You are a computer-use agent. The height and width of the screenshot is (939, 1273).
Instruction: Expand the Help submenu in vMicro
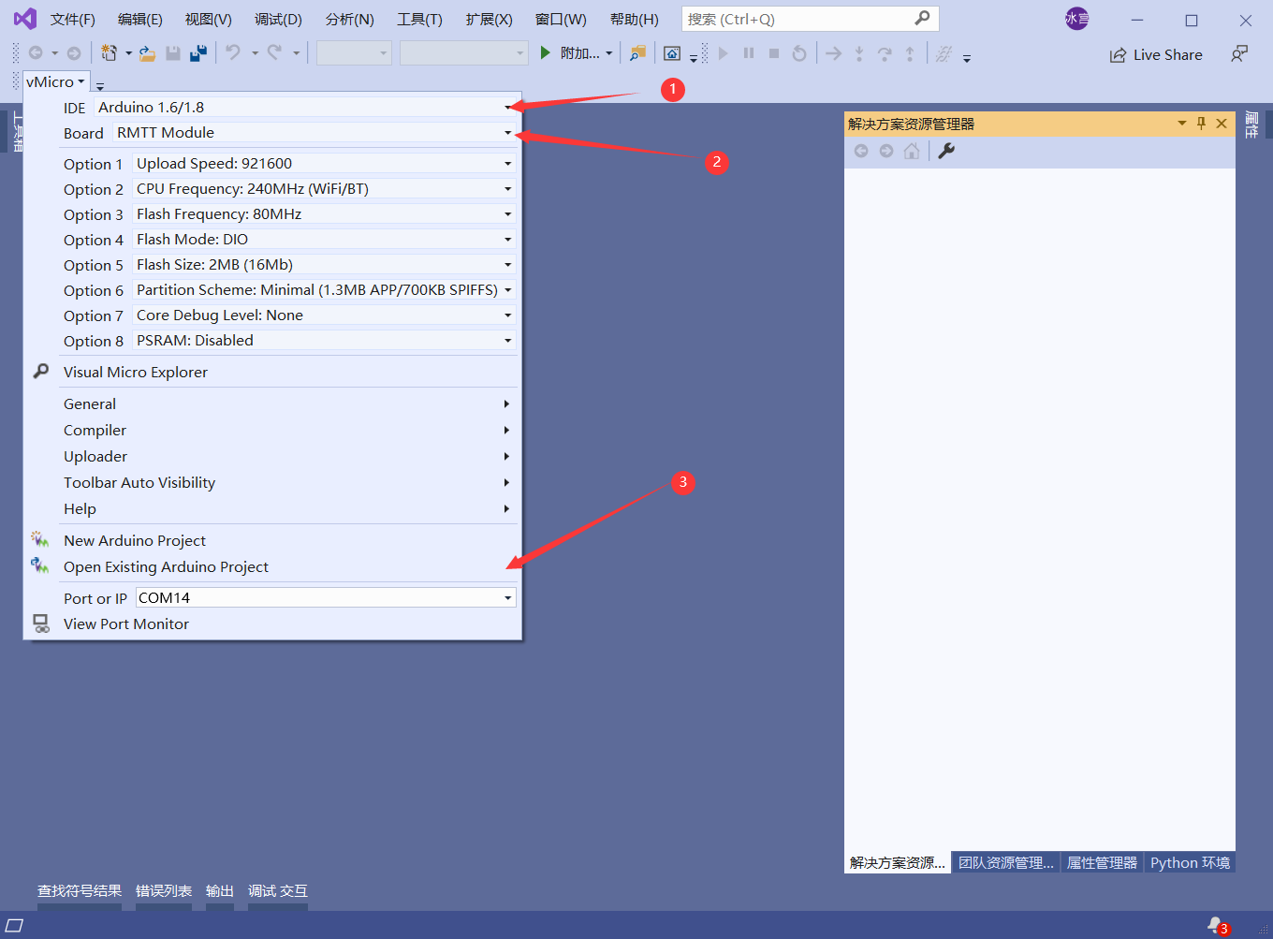pos(287,508)
